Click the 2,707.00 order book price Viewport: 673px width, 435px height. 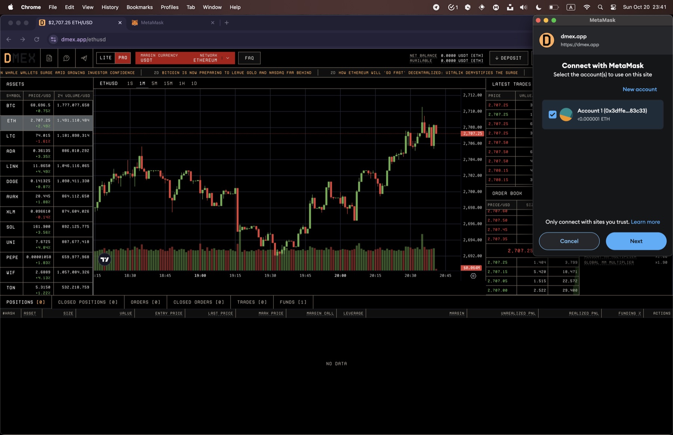coord(498,290)
